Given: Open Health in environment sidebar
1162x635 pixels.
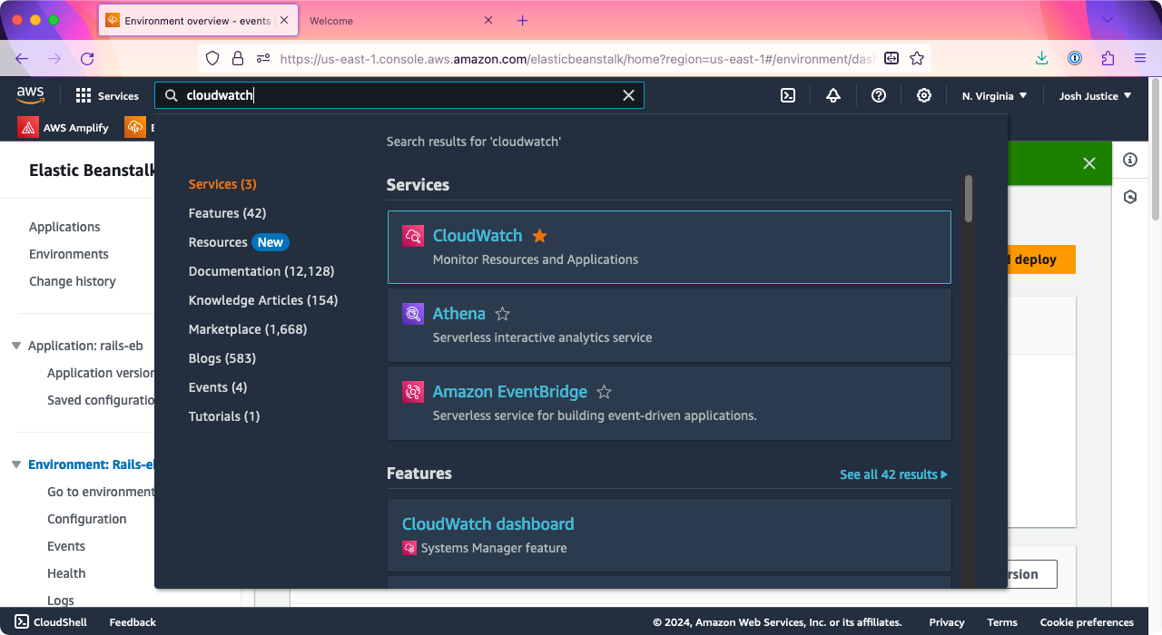Looking at the screenshot, I should click(x=66, y=573).
